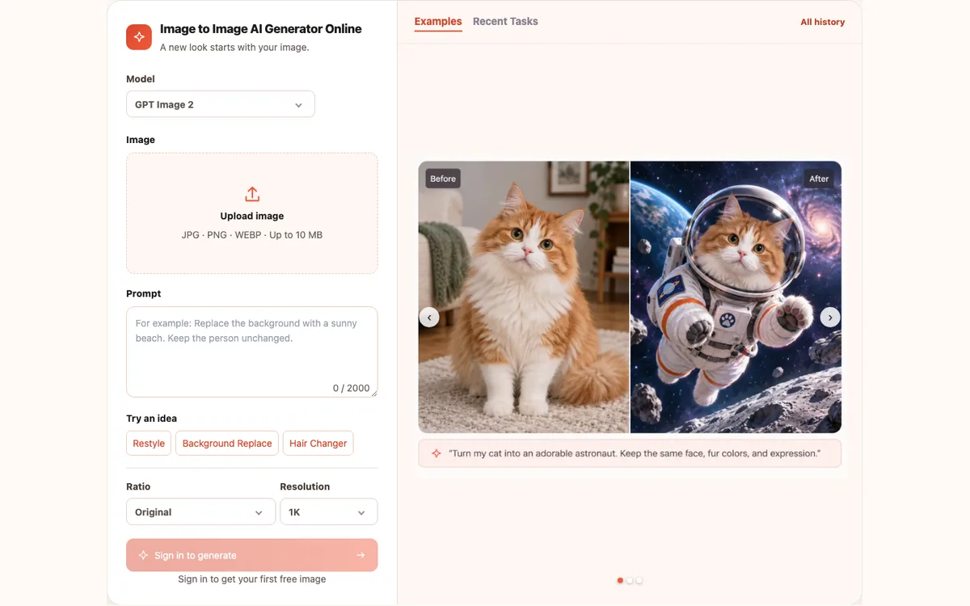Click the 'A new look starts with your image.' subtitle
The width and height of the screenshot is (970, 606).
click(x=234, y=48)
